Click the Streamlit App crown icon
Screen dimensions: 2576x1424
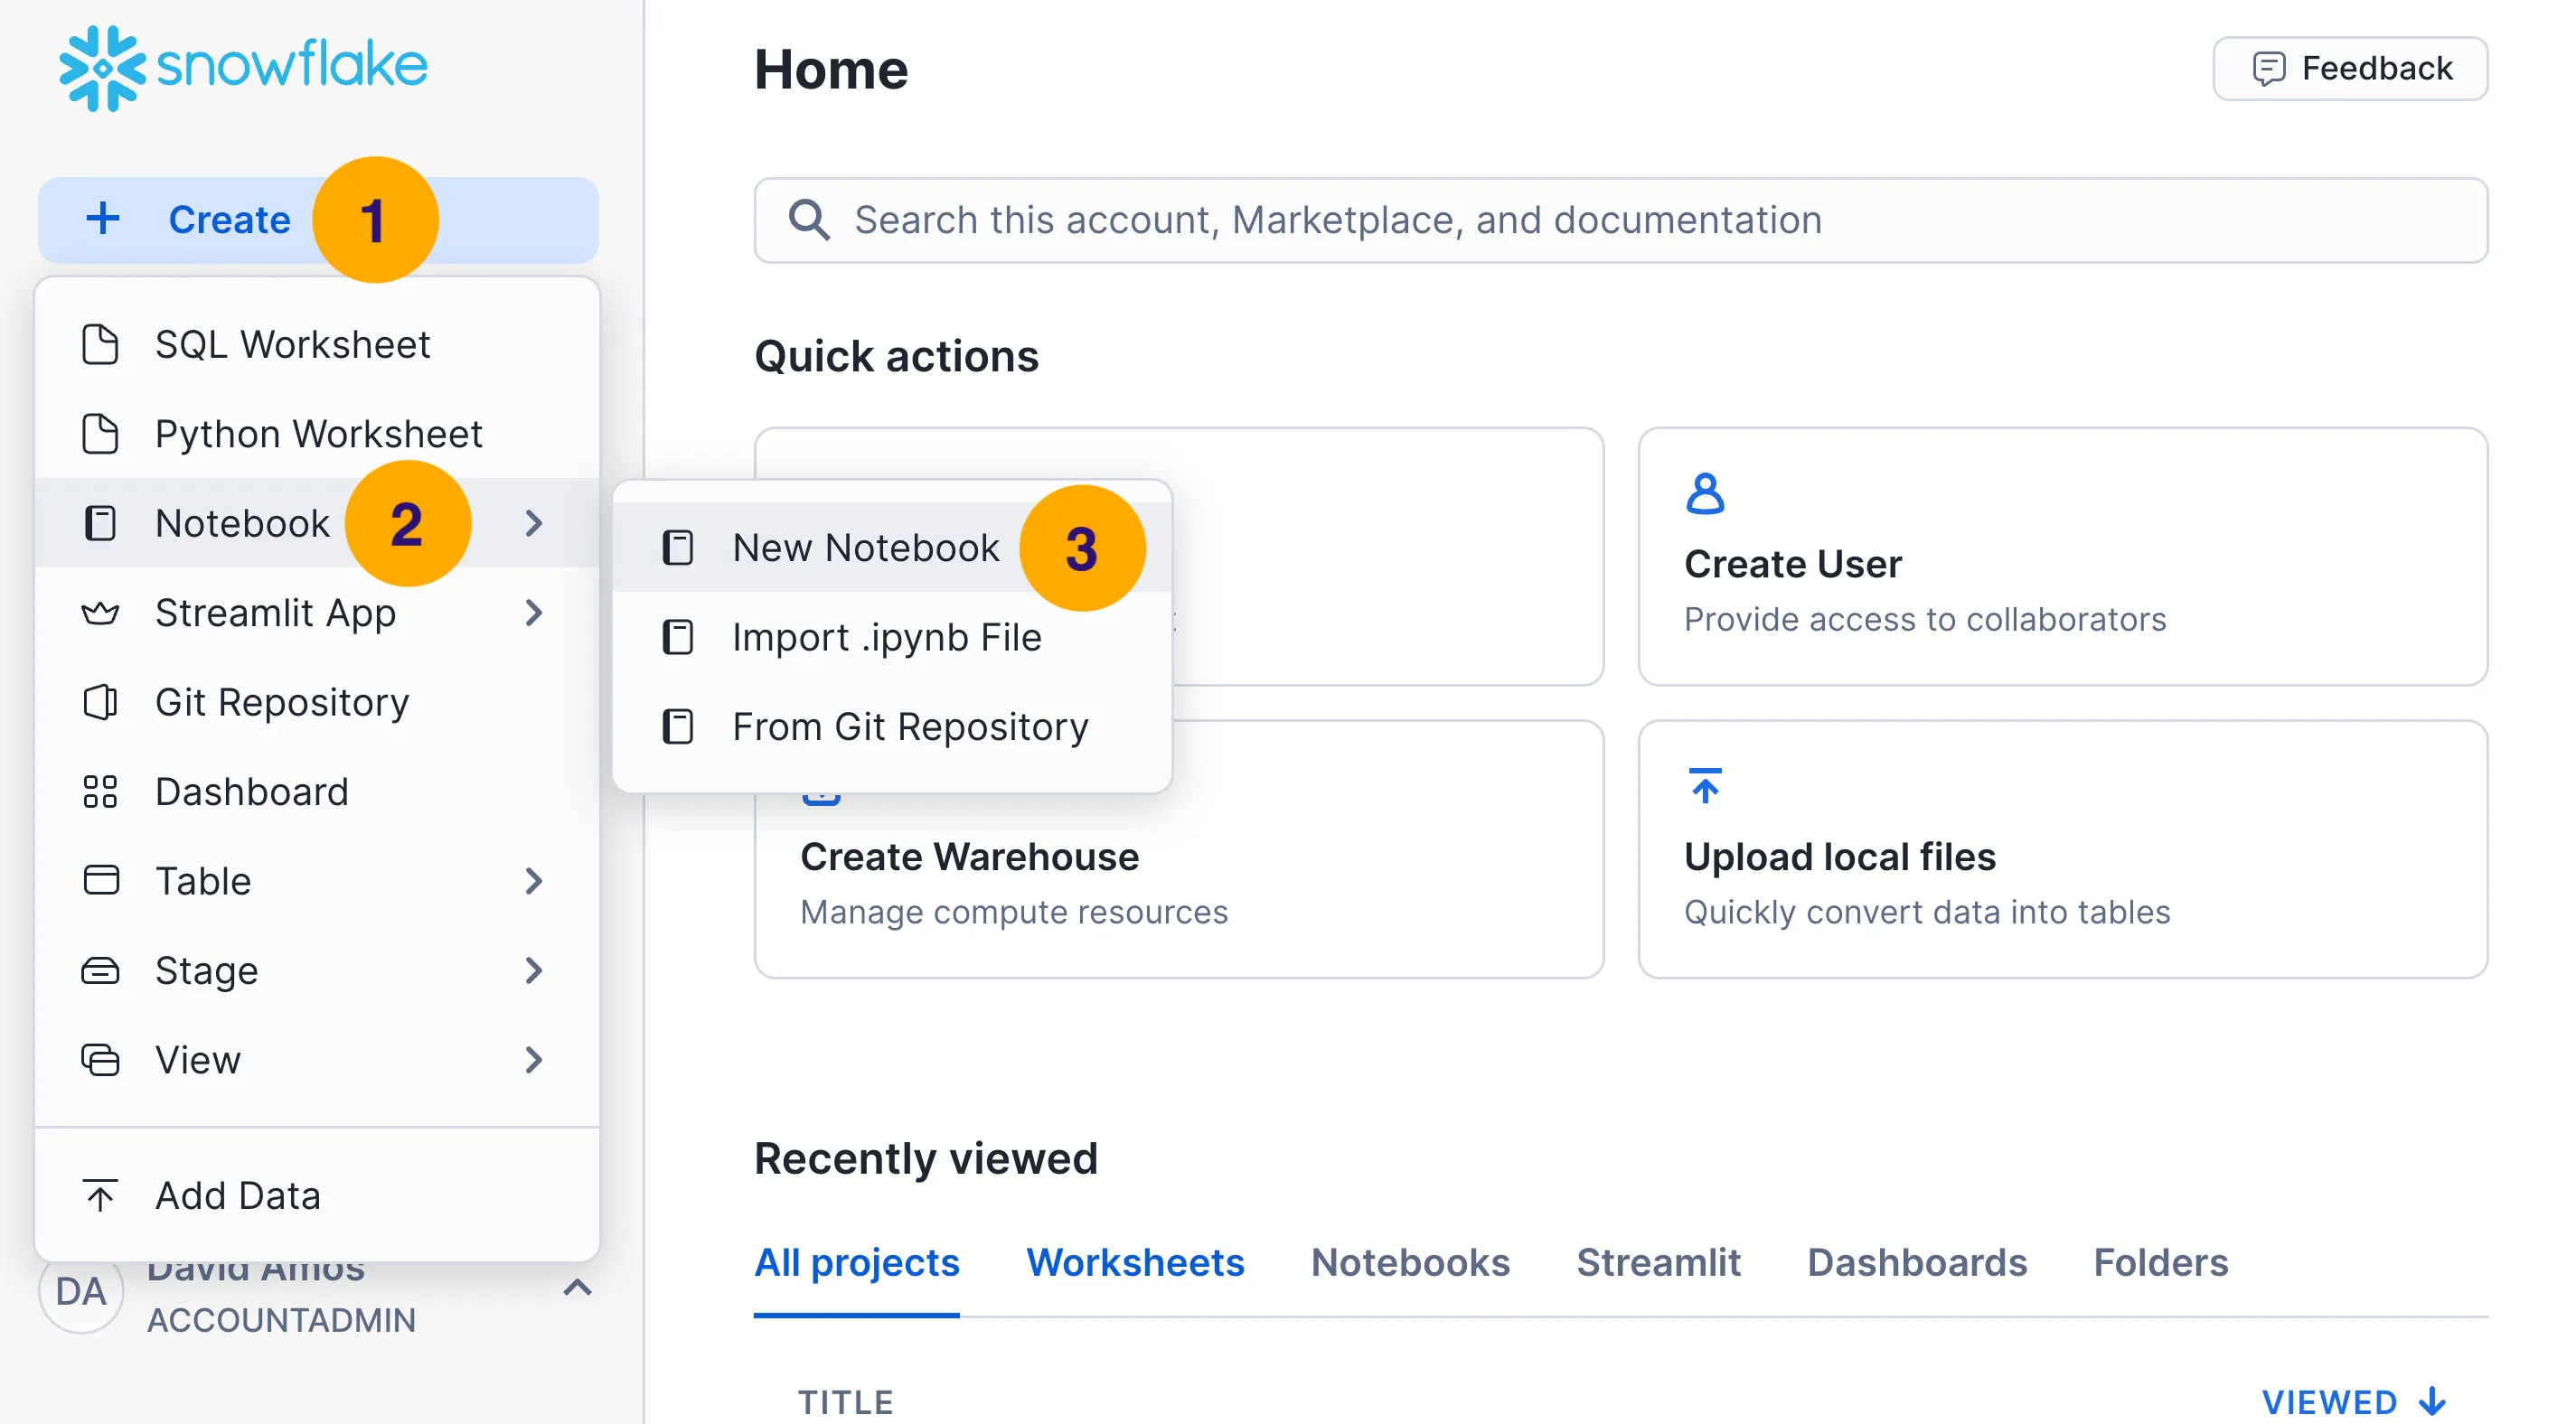point(100,613)
